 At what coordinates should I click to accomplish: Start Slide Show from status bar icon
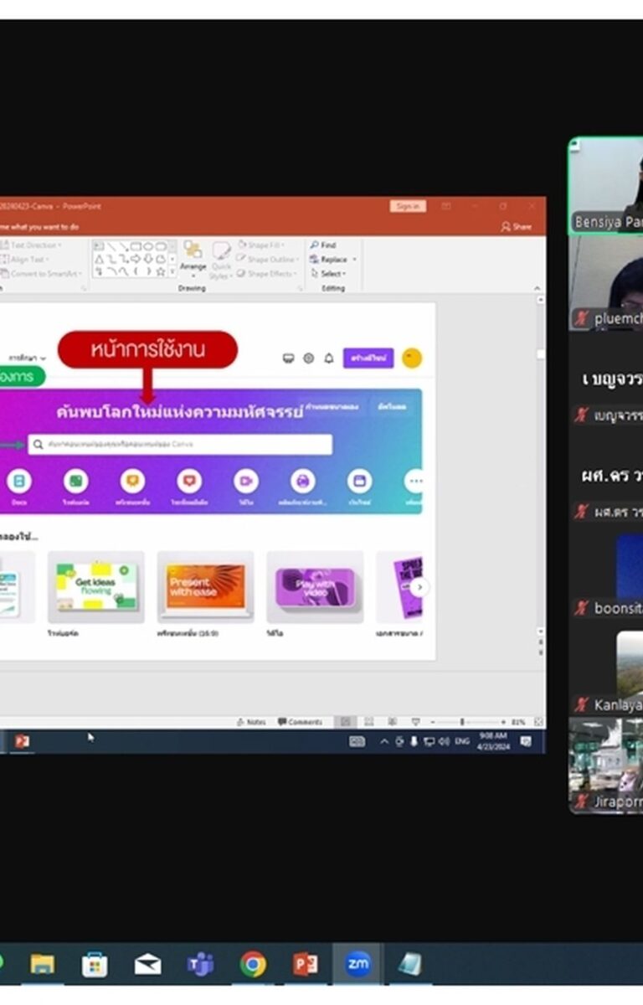[x=415, y=722]
